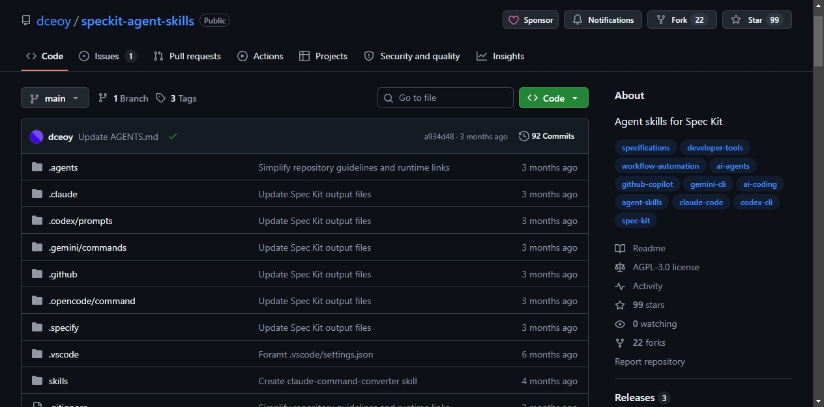This screenshot has width=824, height=407.
Task: Click the license scale icon
Action: (620, 267)
